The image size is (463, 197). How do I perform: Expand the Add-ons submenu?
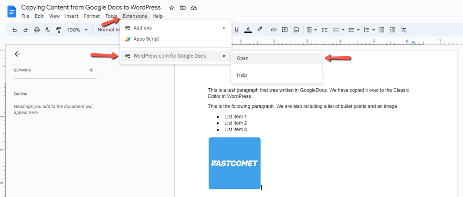pyautogui.click(x=176, y=28)
